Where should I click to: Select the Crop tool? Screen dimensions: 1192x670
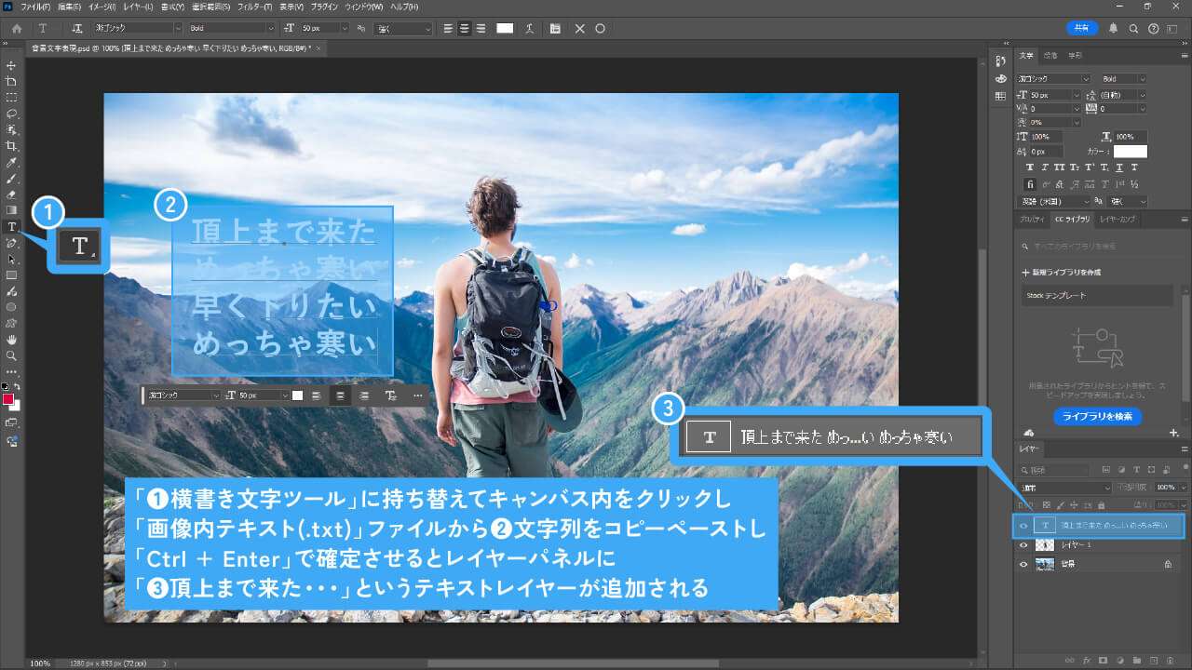pos(11,146)
